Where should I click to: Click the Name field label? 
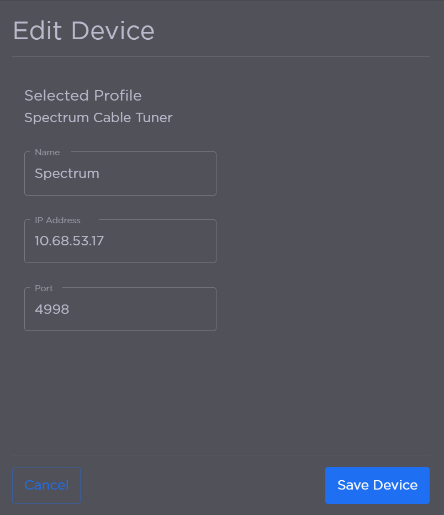[46, 152]
